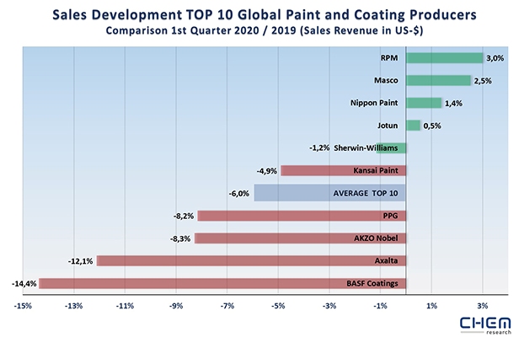Click the CHEM research logo
Screen dimensions: 519x337
coord(484,324)
